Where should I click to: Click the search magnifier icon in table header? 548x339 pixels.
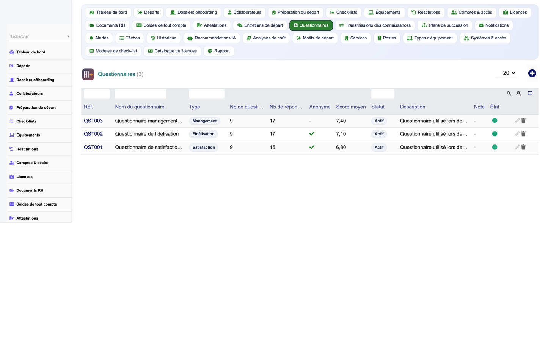tap(509, 93)
